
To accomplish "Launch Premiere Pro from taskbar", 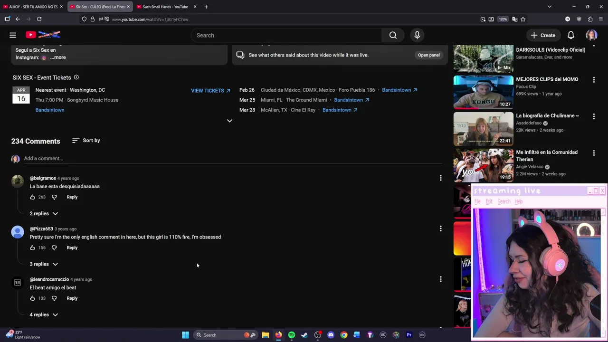I will click(x=409, y=335).
